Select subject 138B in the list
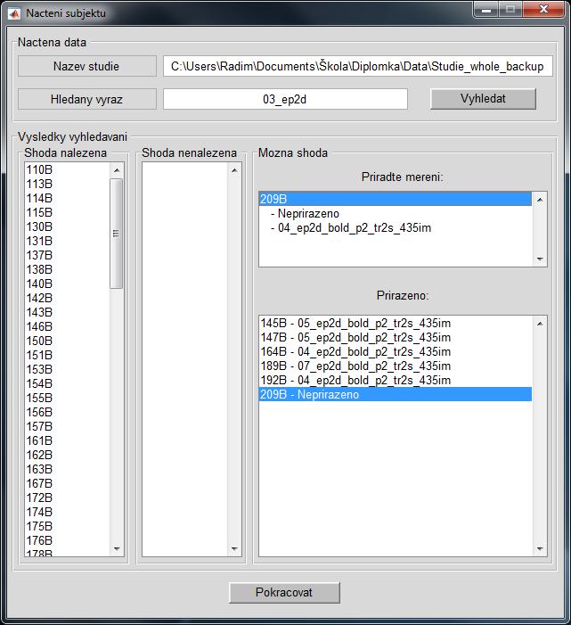Image resolution: width=571 pixels, height=625 pixels. 67,269
